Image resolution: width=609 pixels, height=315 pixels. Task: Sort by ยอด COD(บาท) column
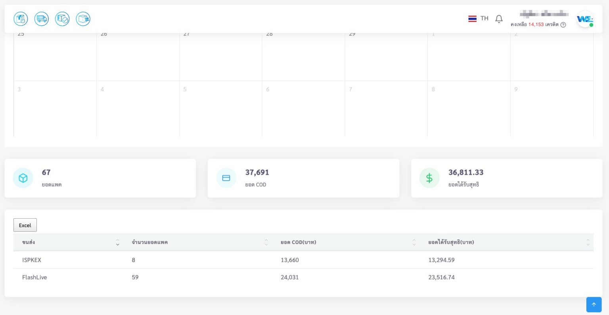[414, 242]
